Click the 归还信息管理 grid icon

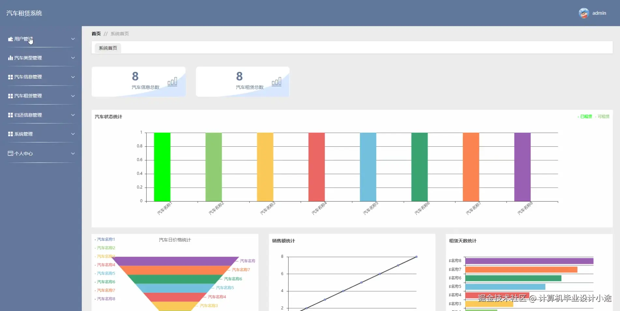(10, 115)
